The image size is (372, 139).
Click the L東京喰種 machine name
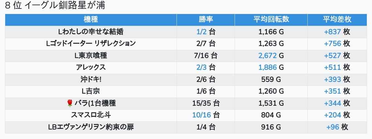click(x=91, y=55)
